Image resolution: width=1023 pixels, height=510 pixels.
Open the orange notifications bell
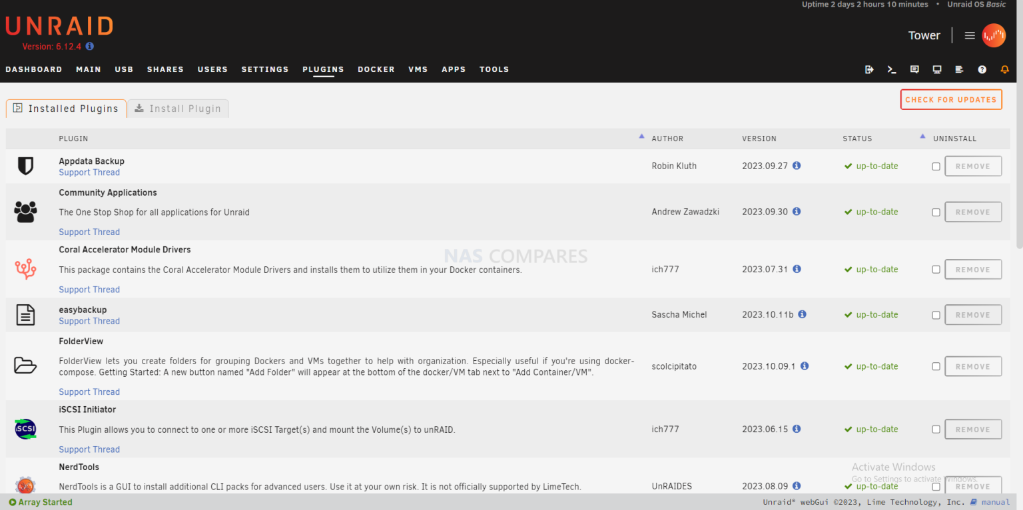point(1004,69)
